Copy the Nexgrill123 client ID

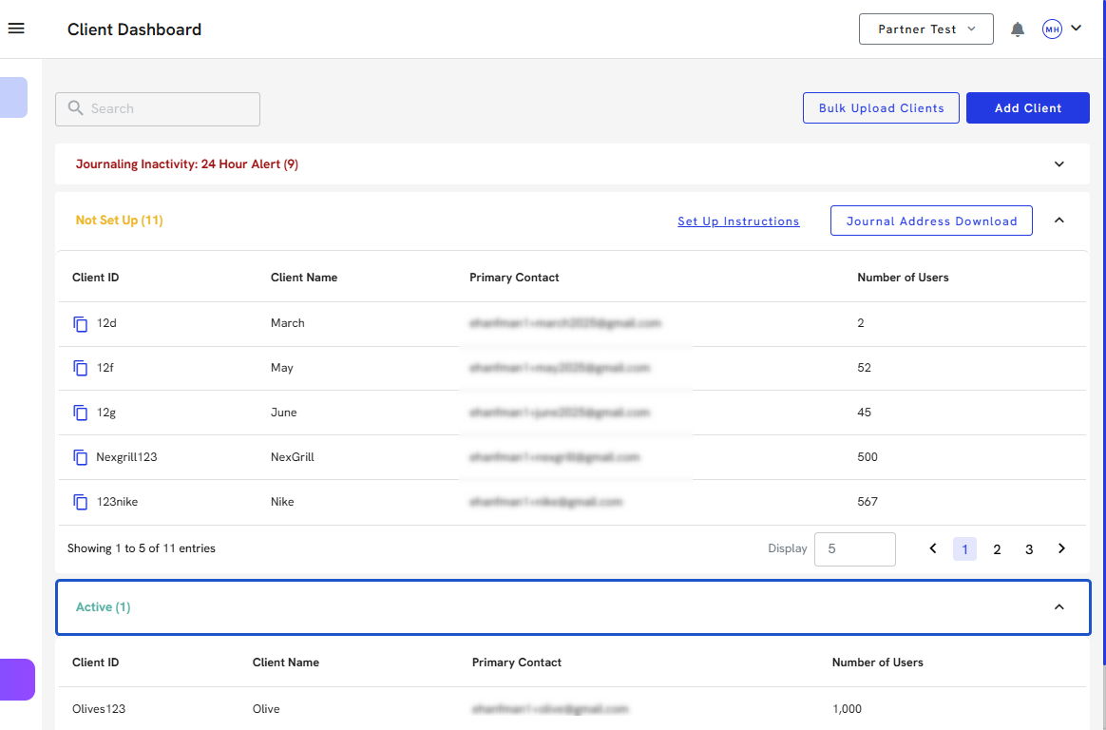click(81, 457)
